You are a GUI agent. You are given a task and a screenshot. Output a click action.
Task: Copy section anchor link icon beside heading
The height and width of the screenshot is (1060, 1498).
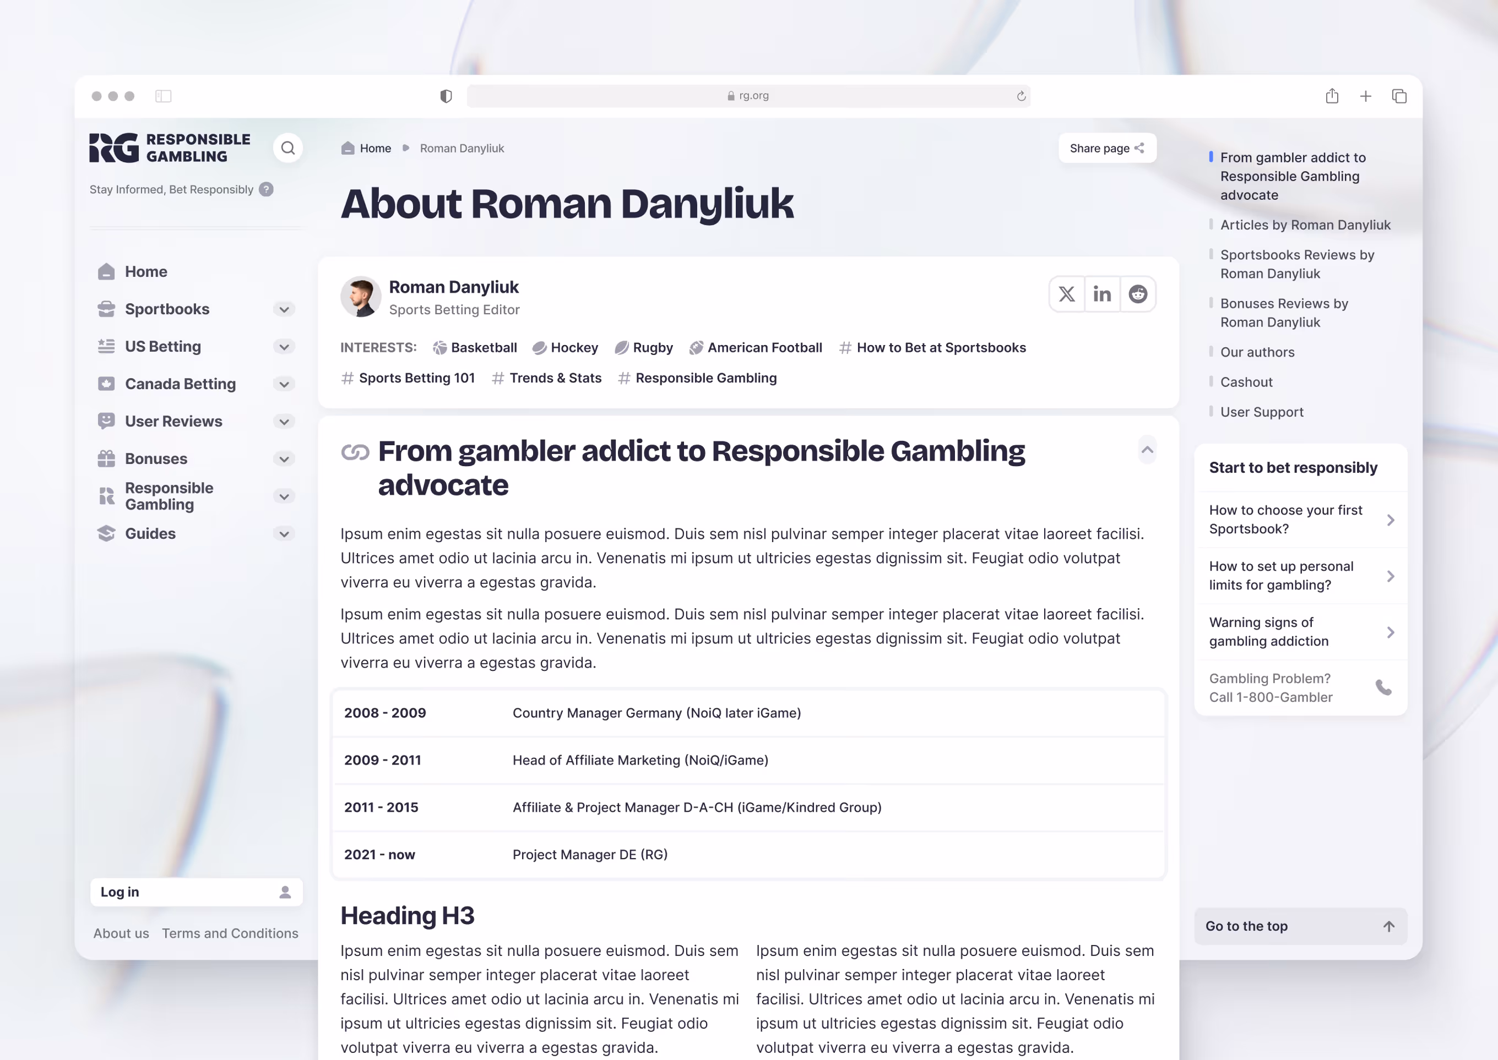(x=355, y=452)
